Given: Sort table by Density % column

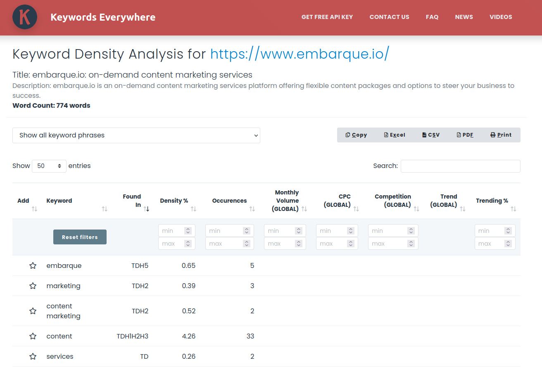Looking at the screenshot, I should pyautogui.click(x=193, y=209).
